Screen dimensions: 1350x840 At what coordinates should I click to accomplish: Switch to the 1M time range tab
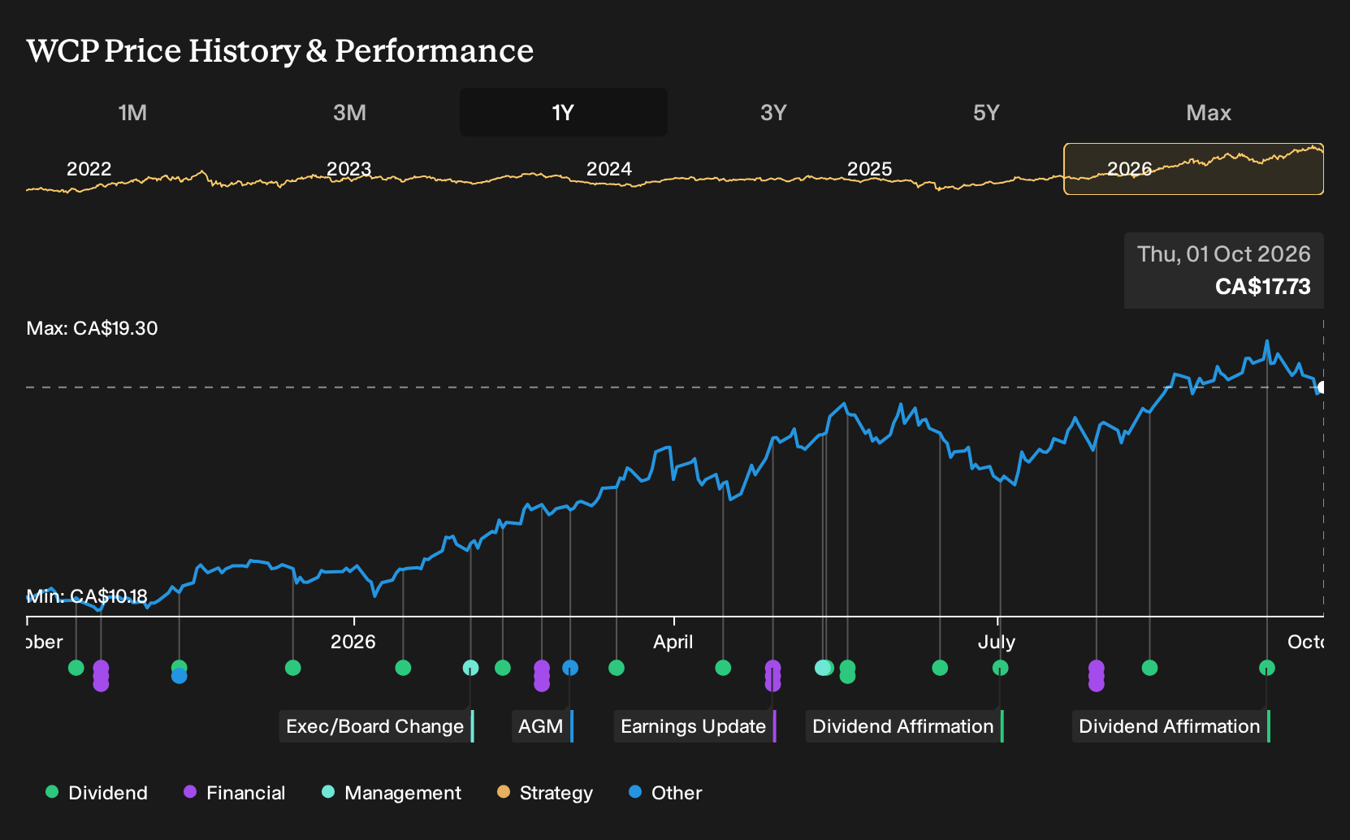(132, 112)
